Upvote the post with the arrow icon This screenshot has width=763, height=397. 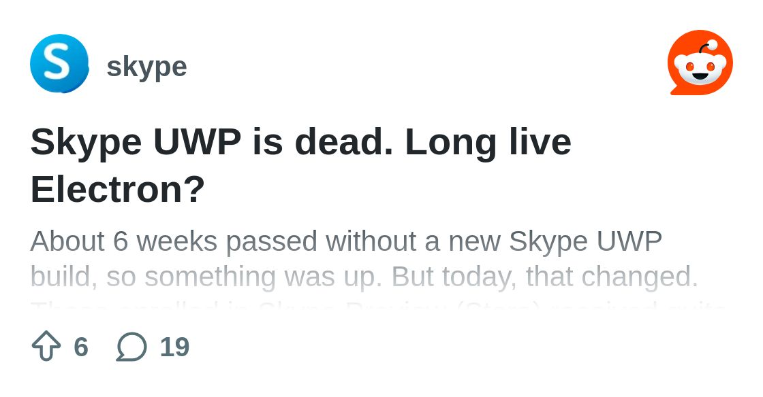click(x=46, y=345)
